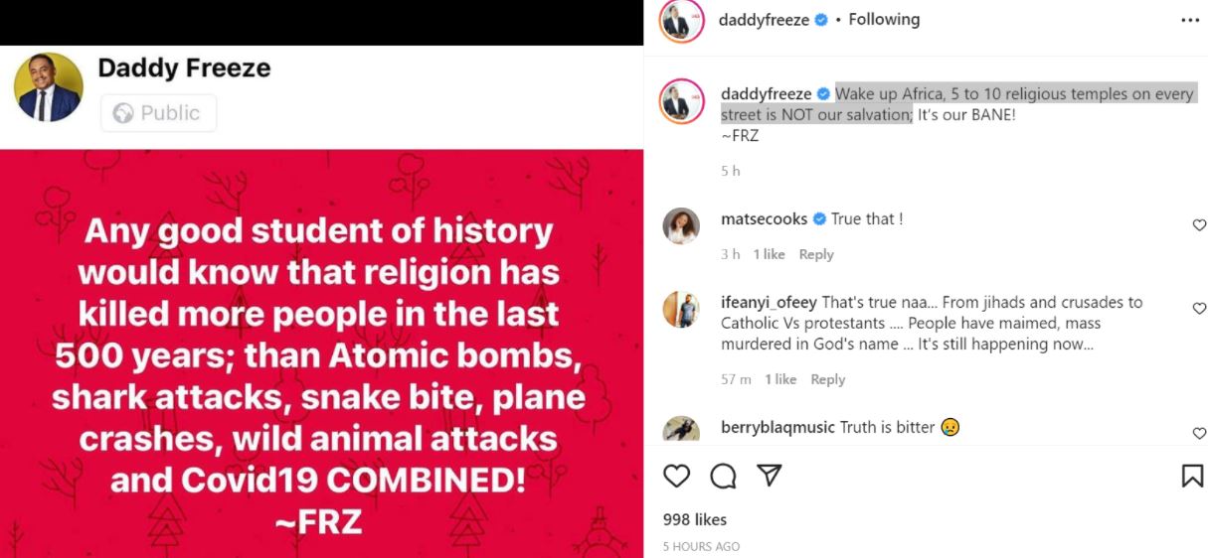Open daddyfreeze profile from the header username
Screen dimensions: 1208x558
point(764,20)
